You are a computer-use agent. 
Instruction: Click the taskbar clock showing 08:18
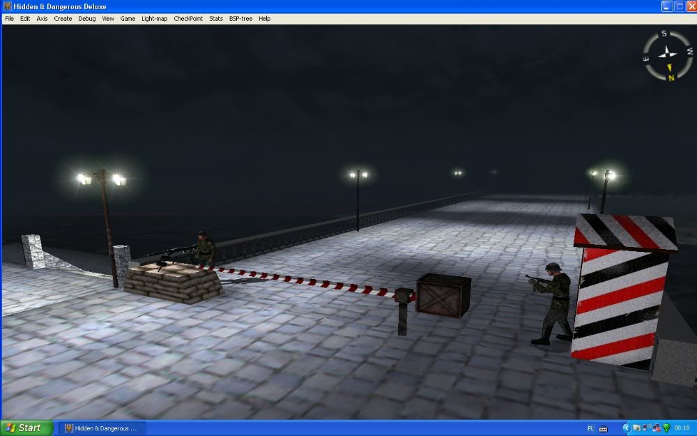click(682, 428)
